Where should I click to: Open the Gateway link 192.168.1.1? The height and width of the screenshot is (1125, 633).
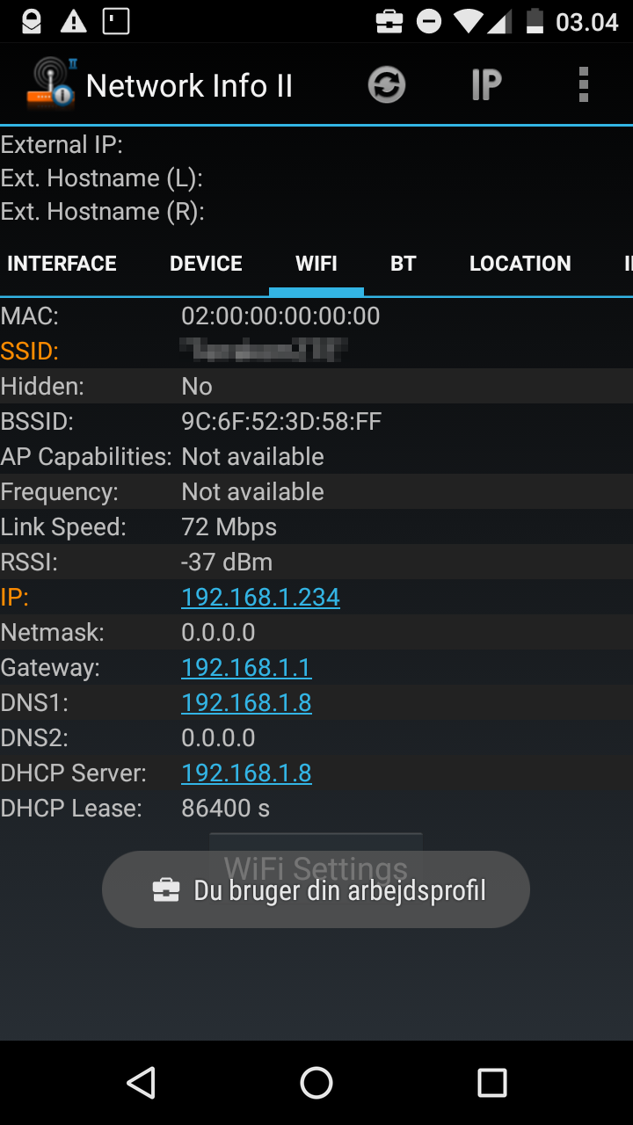(246, 667)
